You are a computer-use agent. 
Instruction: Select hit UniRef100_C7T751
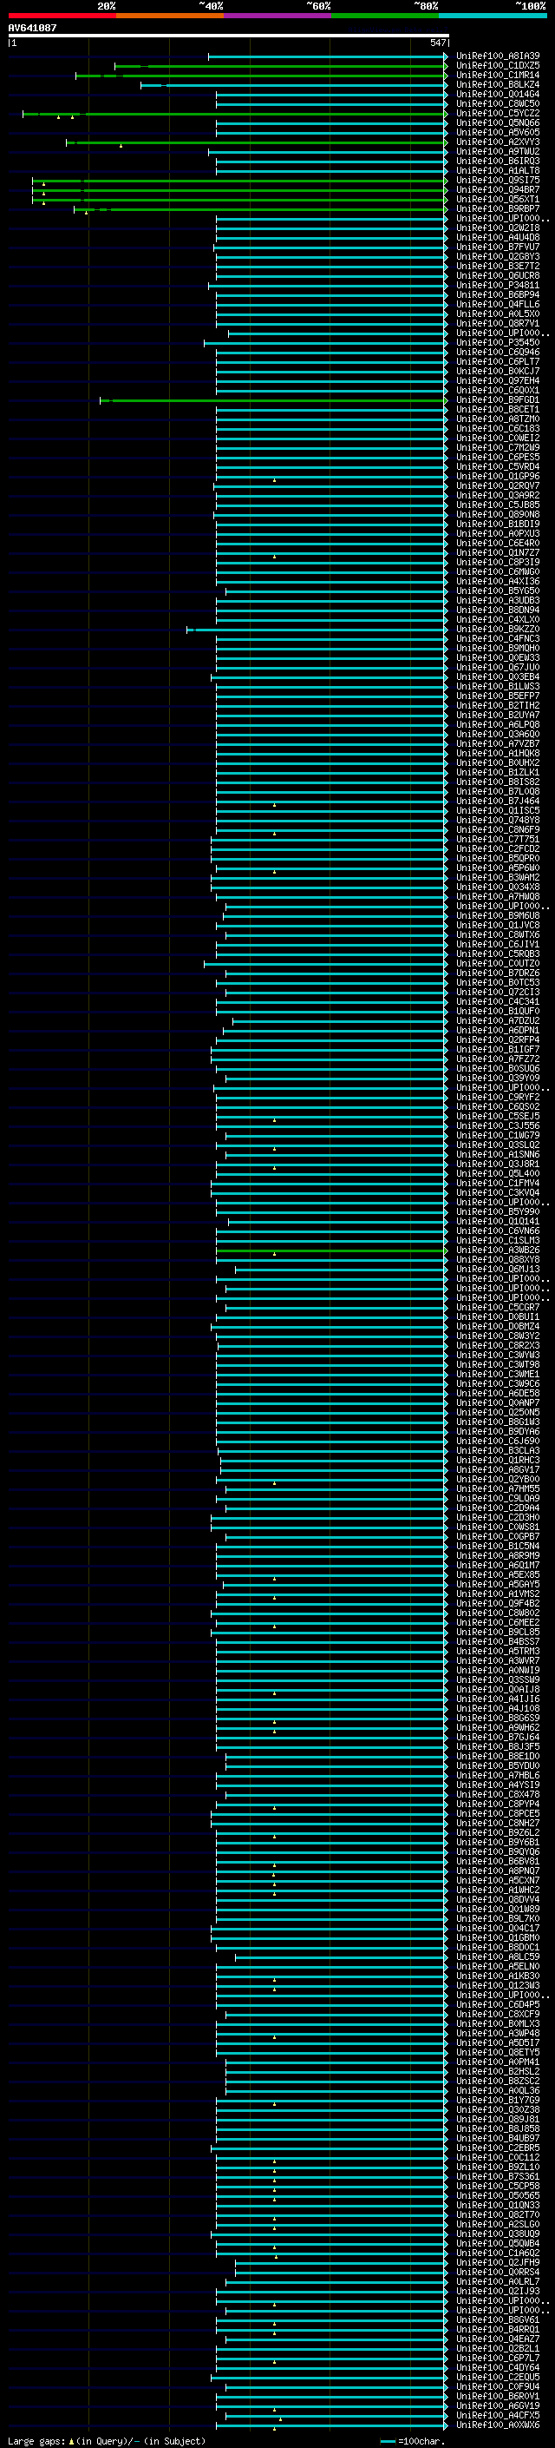tap(497, 839)
